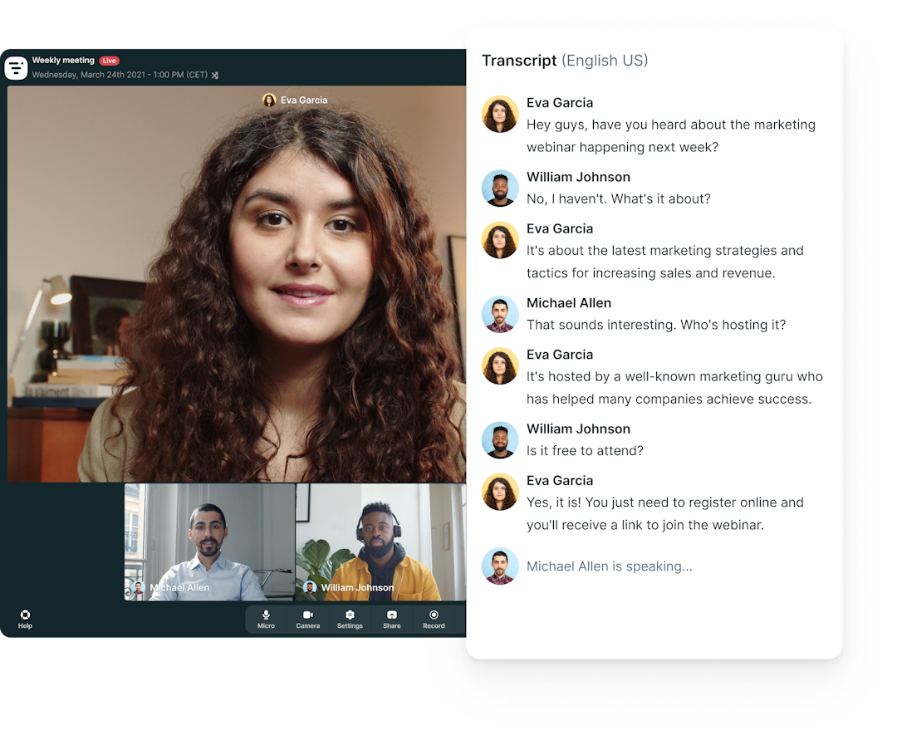Image resolution: width=897 pixels, height=740 pixels.
Task: Select the line "Is it free to attend?"
Action: [585, 451]
